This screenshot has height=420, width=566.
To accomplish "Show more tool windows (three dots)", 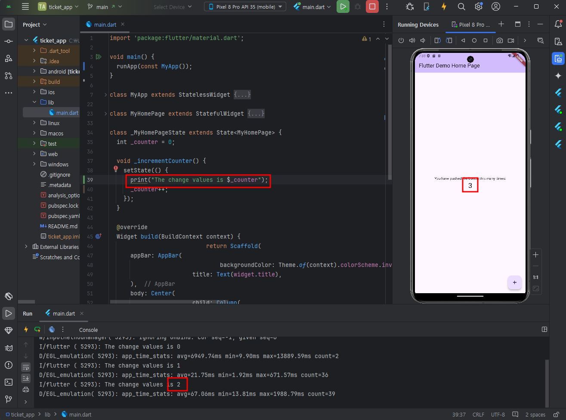I will pyautogui.click(x=9, y=93).
